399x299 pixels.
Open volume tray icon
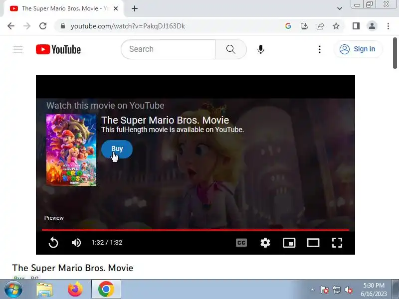click(349, 290)
